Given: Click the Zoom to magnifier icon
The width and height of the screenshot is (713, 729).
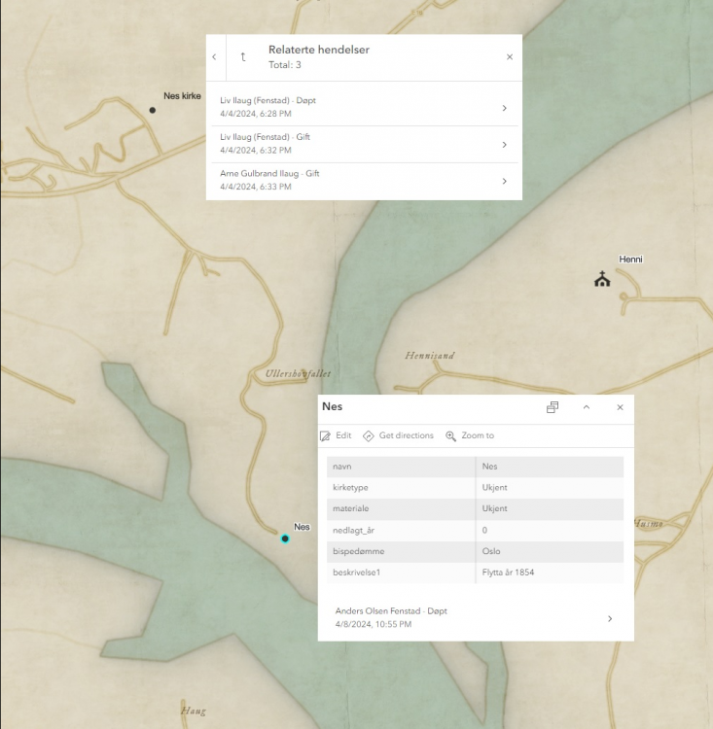Looking at the screenshot, I should click(x=451, y=435).
